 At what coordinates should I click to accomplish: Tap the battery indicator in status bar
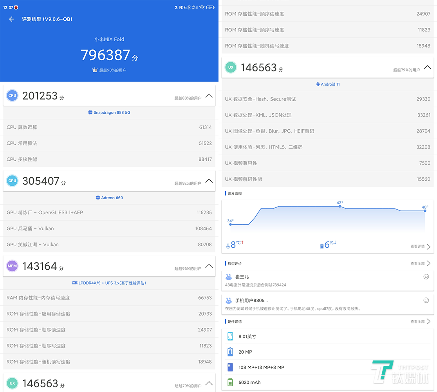210,7
